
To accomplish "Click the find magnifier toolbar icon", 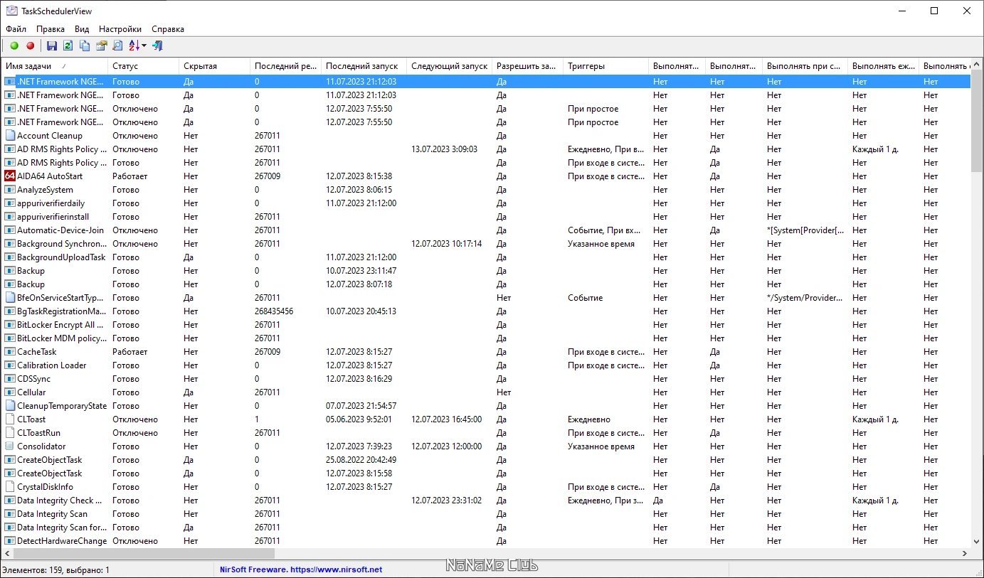I will [117, 46].
